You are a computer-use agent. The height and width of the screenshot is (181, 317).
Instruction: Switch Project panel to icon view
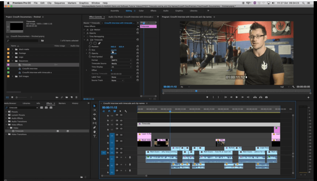coord(12,97)
